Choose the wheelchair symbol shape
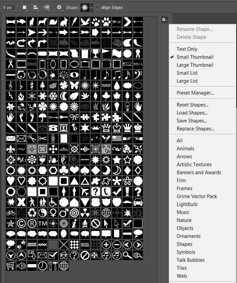 (x=53, y=202)
